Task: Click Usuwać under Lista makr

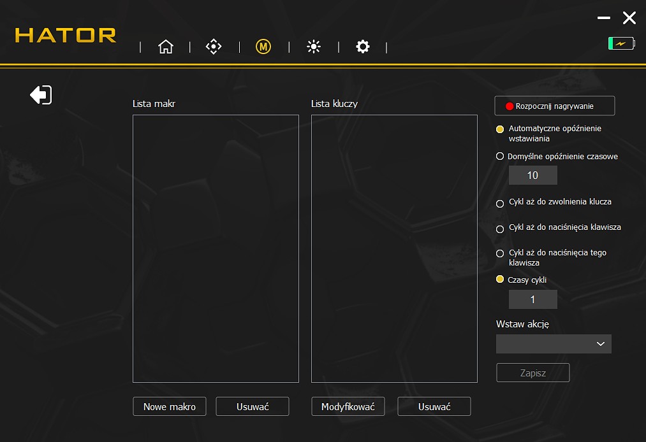Action: pos(252,406)
